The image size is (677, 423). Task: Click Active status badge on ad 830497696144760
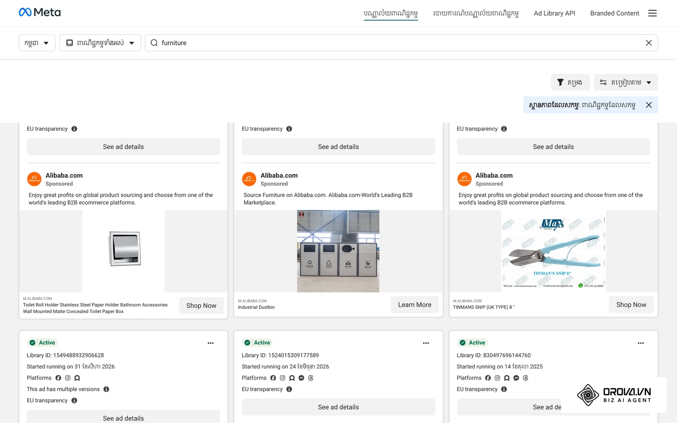point(472,343)
